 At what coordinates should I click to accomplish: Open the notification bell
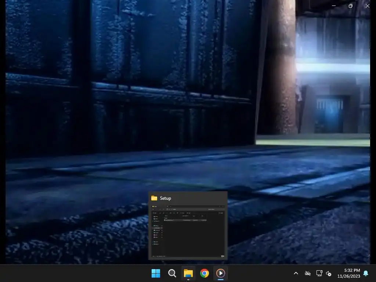[366, 273]
